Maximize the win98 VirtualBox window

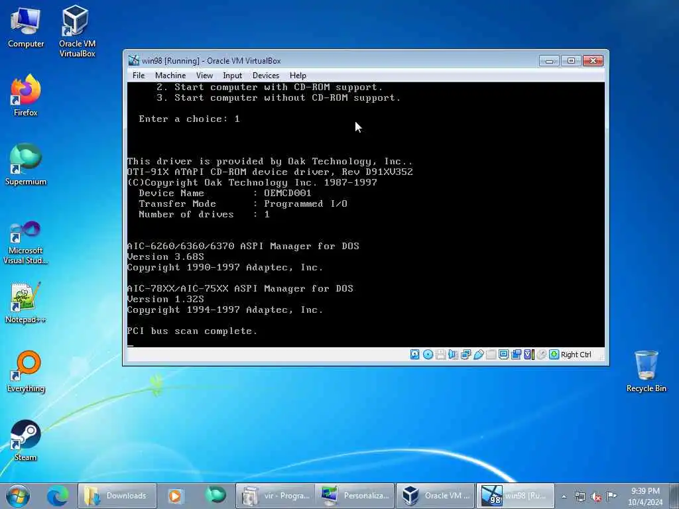pyautogui.click(x=571, y=60)
